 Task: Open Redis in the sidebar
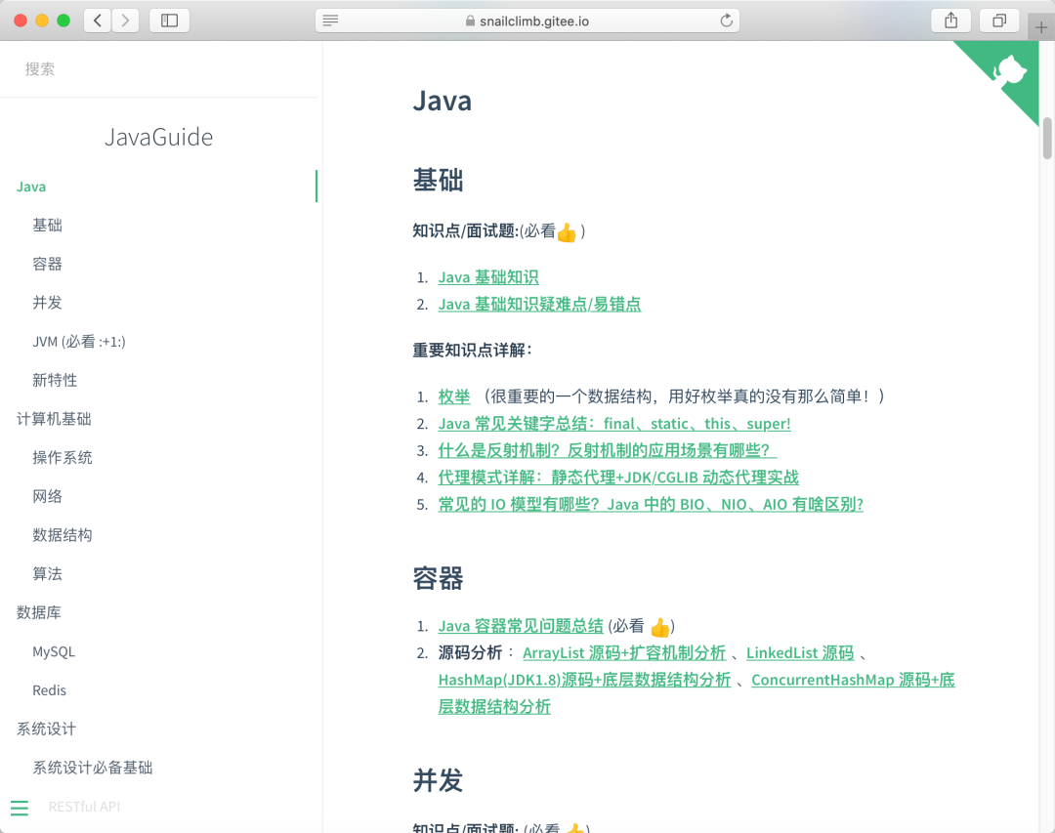coord(49,690)
